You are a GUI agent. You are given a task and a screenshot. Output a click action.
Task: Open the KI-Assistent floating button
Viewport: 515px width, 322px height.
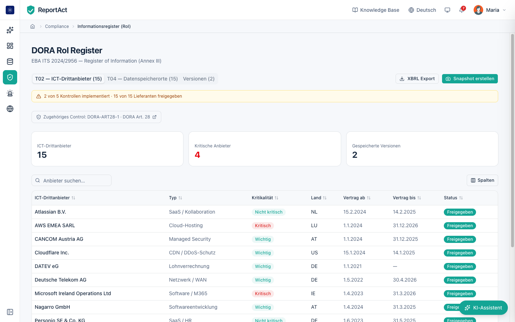[484, 308]
